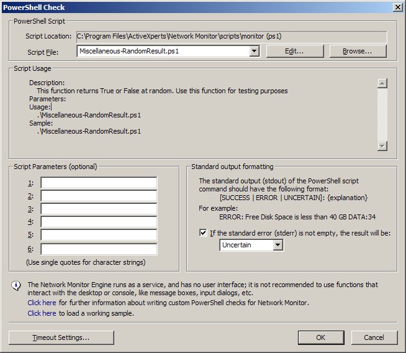Confirm with the OK button

pyautogui.click(x=321, y=337)
